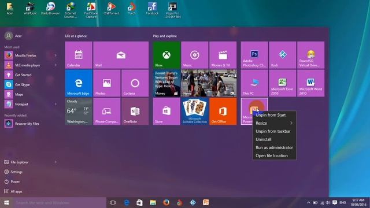Open the Phone Companion tile

[106, 112]
